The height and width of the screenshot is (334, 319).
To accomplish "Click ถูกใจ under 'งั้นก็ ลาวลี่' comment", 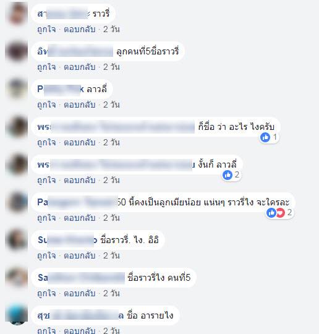I will tap(46, 180).
